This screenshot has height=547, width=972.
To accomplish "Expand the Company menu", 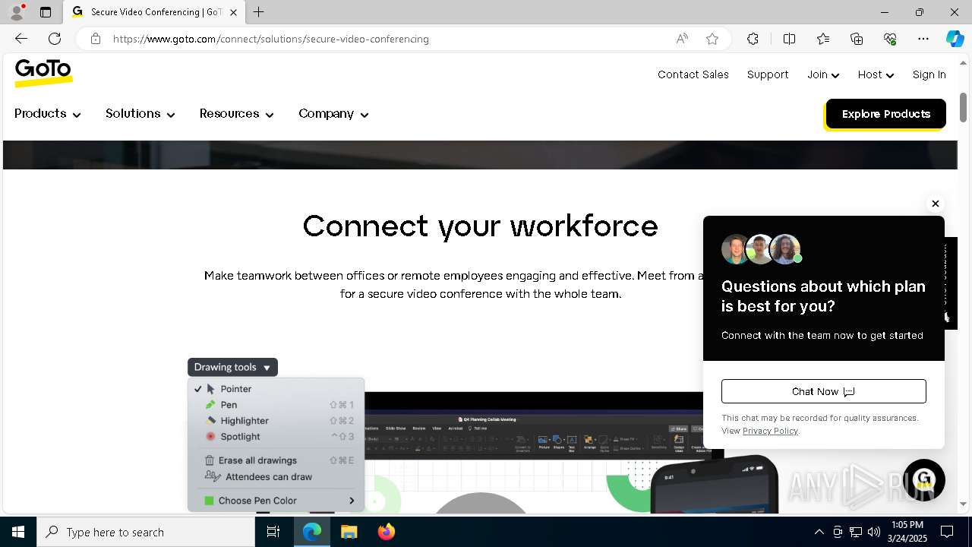I will [333, 114].
